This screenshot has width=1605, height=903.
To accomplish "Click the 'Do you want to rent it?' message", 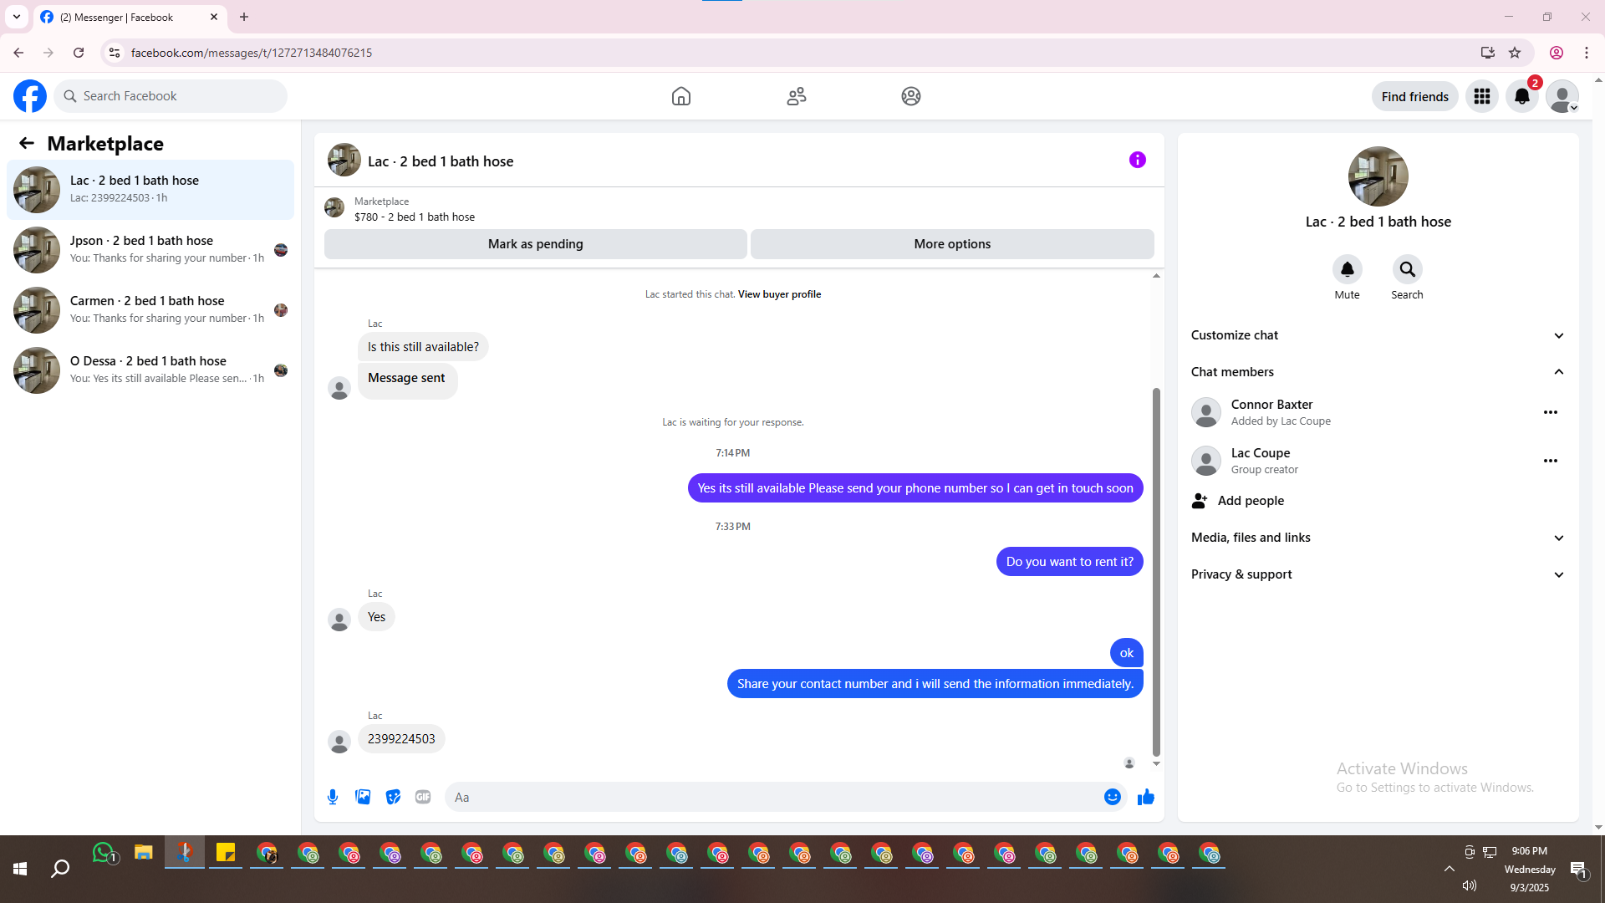I will [x=1069, y=562].
